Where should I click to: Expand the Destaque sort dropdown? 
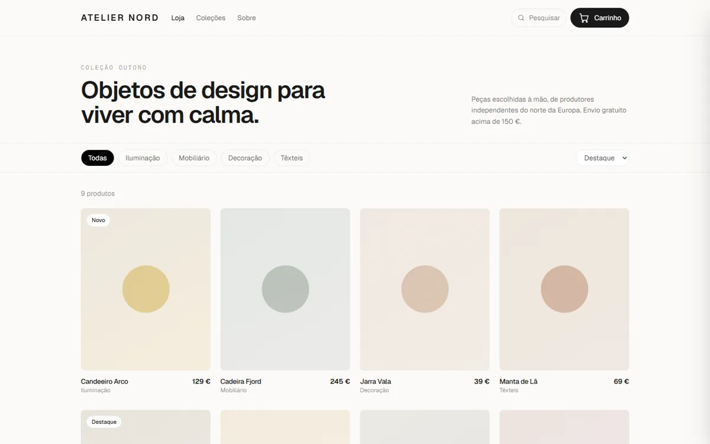(x=602, y=158)
